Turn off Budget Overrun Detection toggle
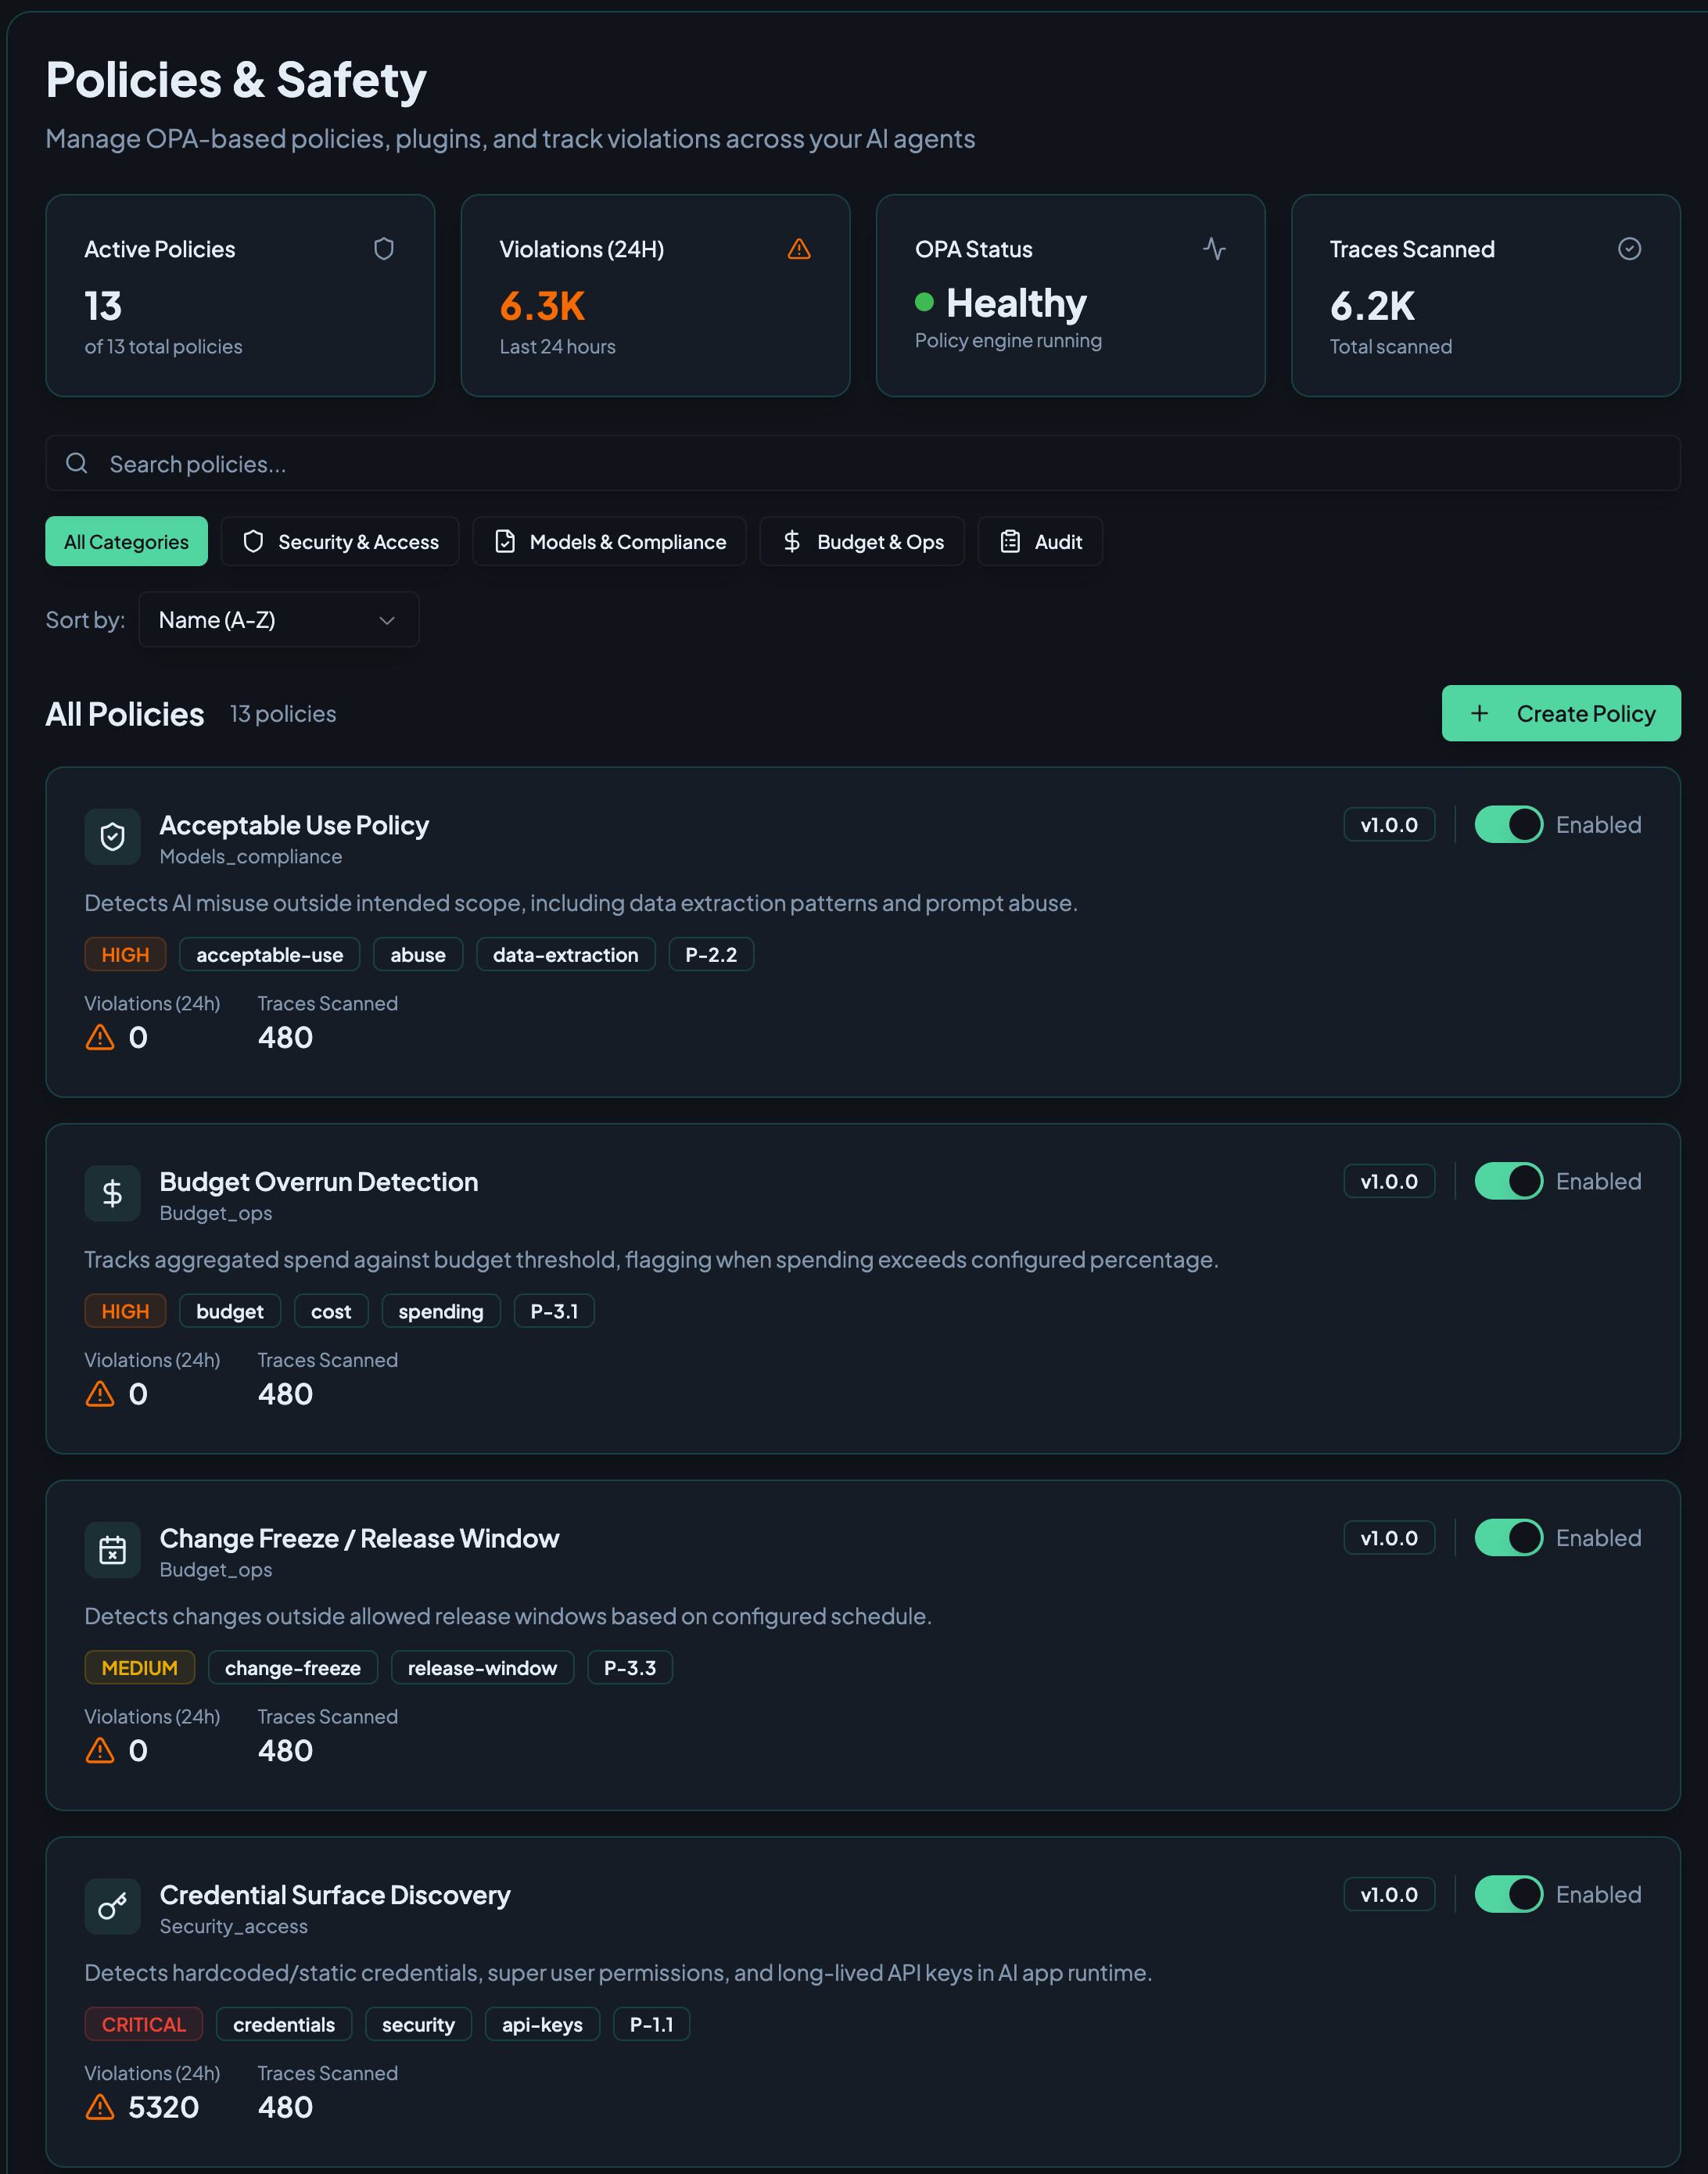This screenshot has width=1708, height=2174. pos(1508,1181)
